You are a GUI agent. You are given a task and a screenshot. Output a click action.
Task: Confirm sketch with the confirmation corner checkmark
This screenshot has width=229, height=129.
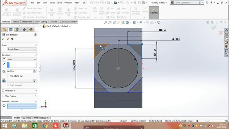214,28
